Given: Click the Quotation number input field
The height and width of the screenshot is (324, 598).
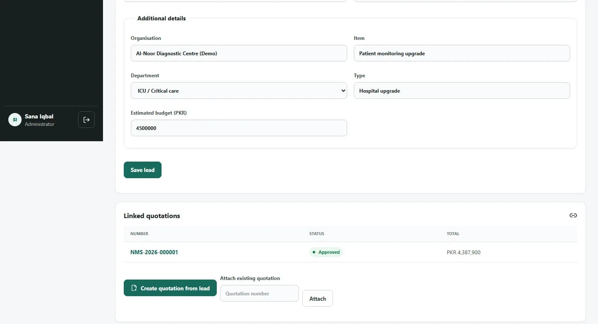Looking at the screenshot, I should (x=260, y=293).
